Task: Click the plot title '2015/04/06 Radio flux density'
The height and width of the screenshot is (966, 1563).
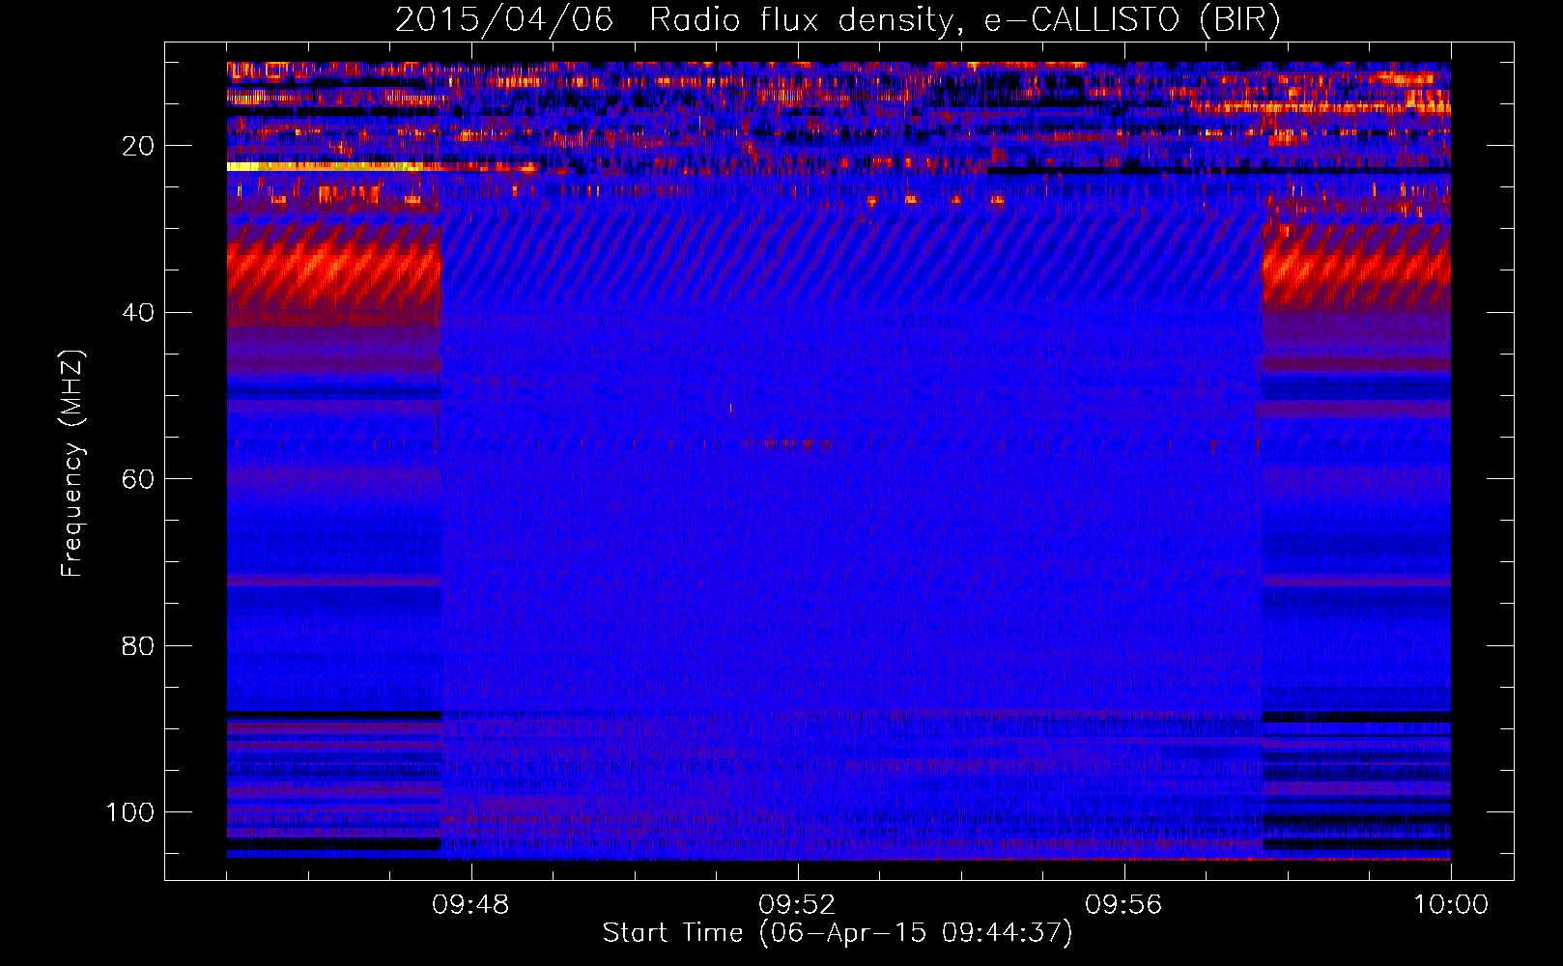Action: [838, 20]
